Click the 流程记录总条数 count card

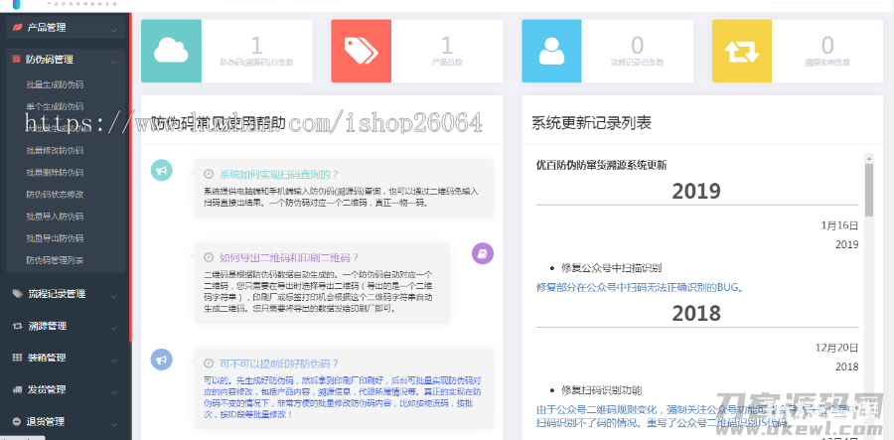point(607,52)
